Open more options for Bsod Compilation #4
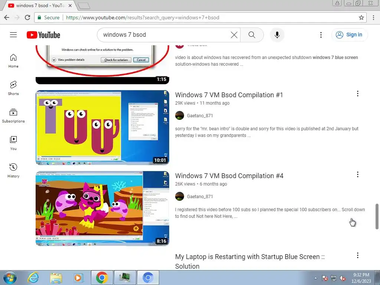Viewport: 380px width, 285px height. [x=357, y=174]
